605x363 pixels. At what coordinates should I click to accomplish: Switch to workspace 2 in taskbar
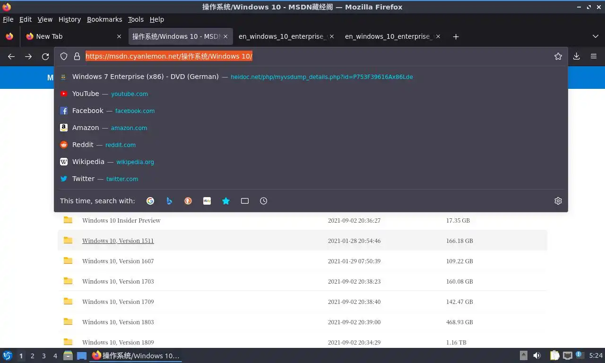(x=32, y=356)
